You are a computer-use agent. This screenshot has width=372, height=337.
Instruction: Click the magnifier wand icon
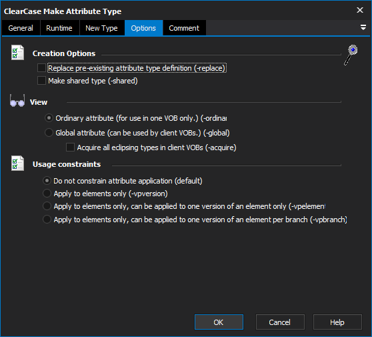pyautogui.click(x=351, y=55)
